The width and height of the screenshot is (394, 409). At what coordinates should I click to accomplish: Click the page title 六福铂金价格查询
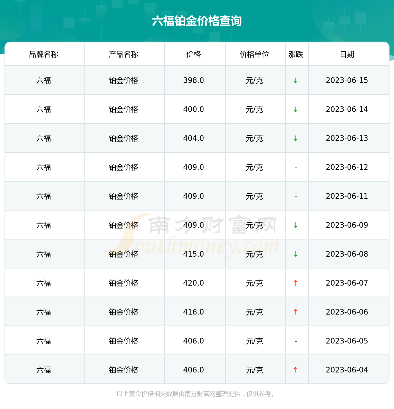click(x=197, y=21)
